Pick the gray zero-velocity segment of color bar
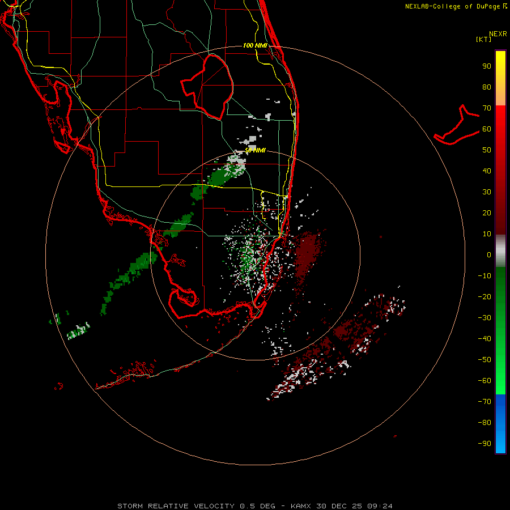The width and height of the screenshot is (510, 510). 500,251
